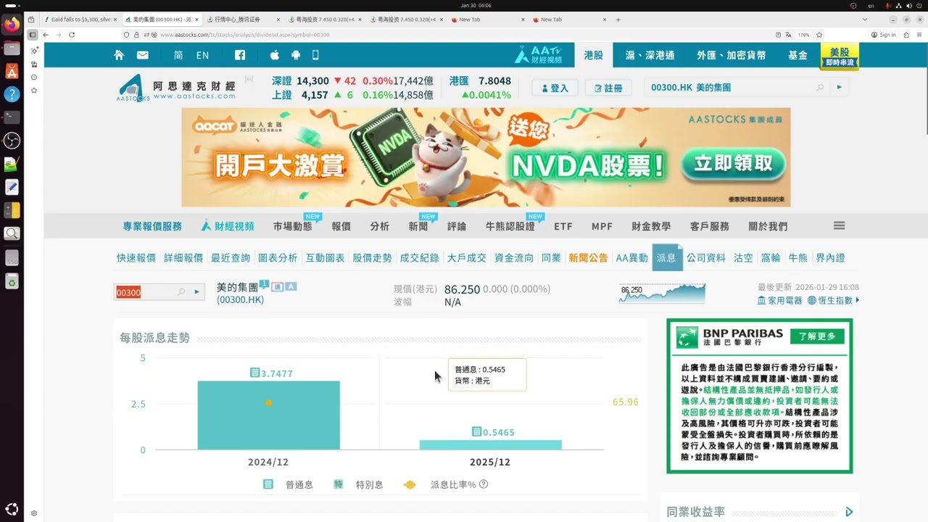Viewport: 928px width, 522px height.
Task: Click the orange payout ratio dot on 2024/12
Action: [x=268, y=402]
